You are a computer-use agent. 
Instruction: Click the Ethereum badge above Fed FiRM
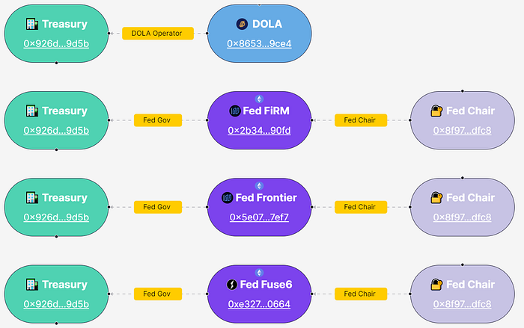(x=260, y=99)
